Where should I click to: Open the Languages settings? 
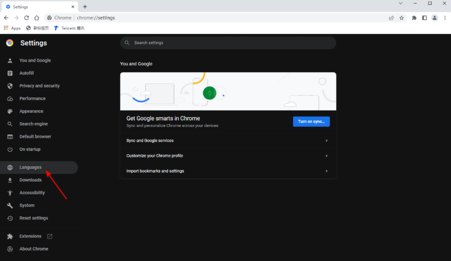point(39,167)
